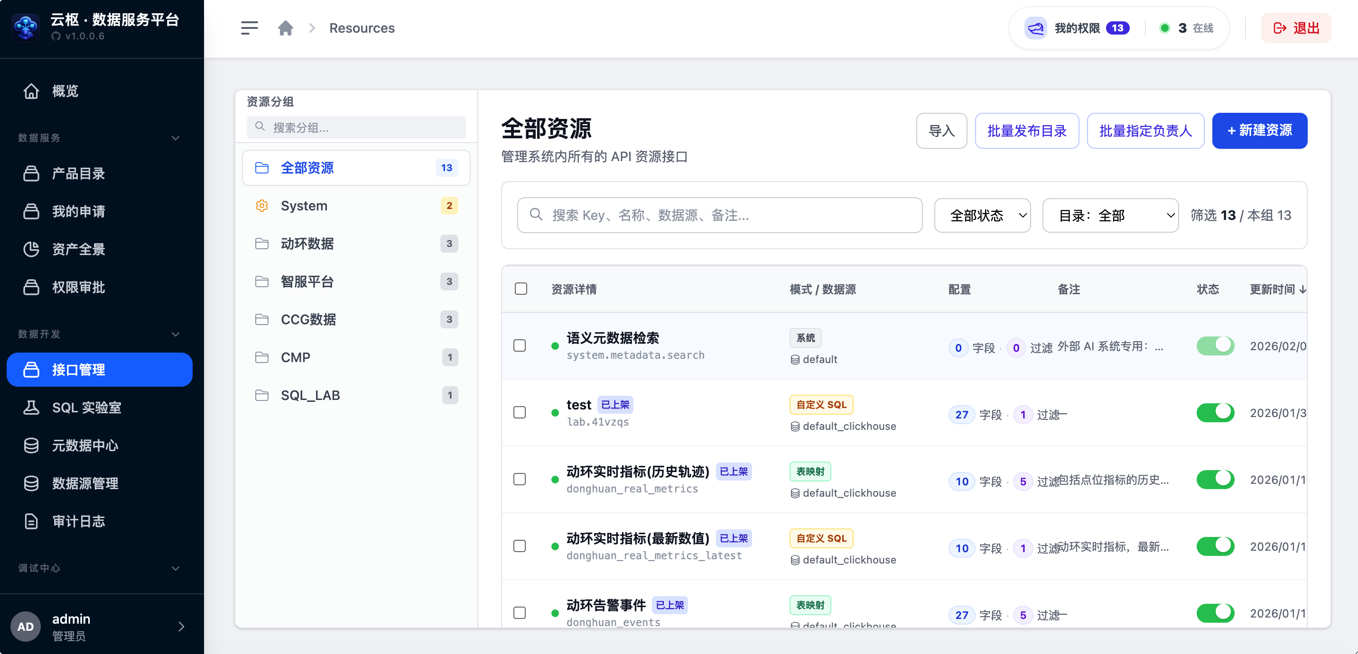Screen dimensions: 1358x654
Task: Click the 退出 logout button
Action: pos(1296,28)
